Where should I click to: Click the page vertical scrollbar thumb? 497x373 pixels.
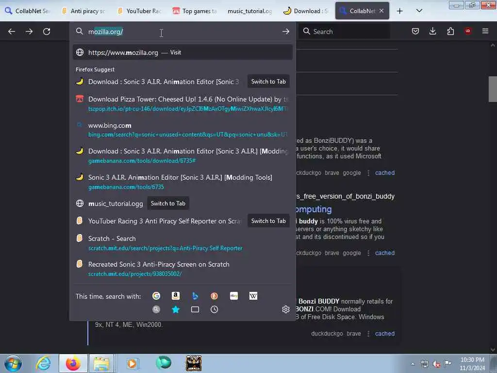click(493, 89)
